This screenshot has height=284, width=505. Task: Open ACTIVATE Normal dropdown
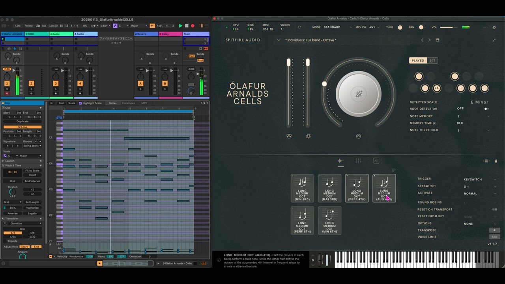[x=480, y=194]
